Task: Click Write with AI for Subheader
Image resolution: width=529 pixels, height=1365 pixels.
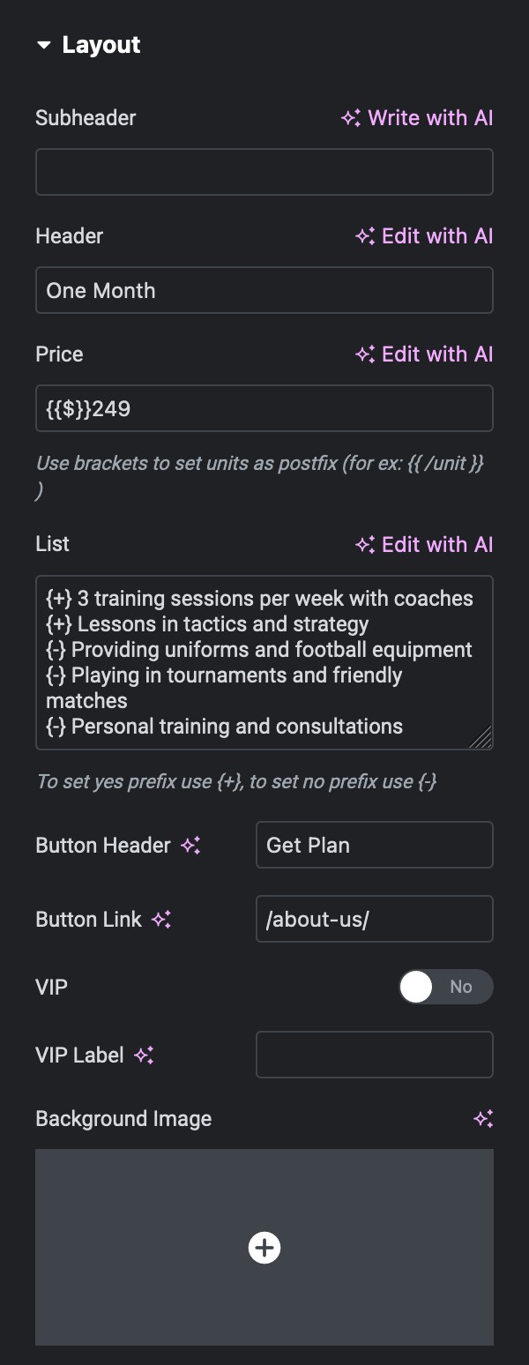Action: (417, 118)
